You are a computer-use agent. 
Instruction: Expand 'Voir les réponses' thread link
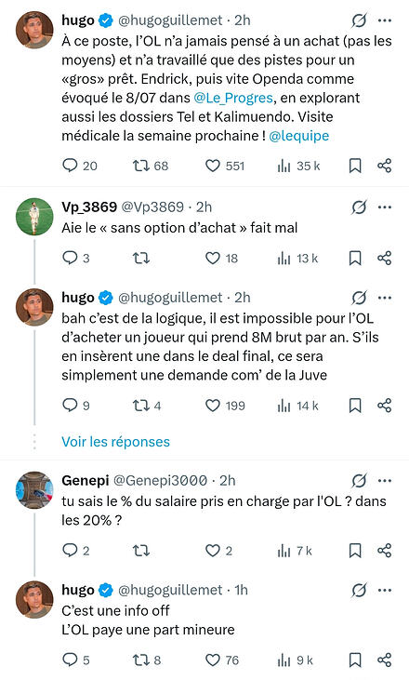(x=115, y=442)
